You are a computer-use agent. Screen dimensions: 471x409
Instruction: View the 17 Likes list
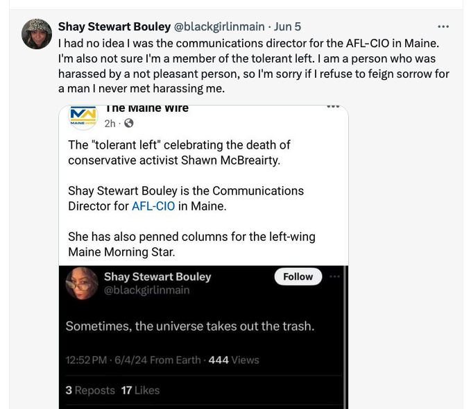click(x=140, y=390)
